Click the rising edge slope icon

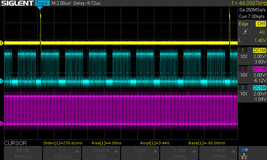click(245, 32)
